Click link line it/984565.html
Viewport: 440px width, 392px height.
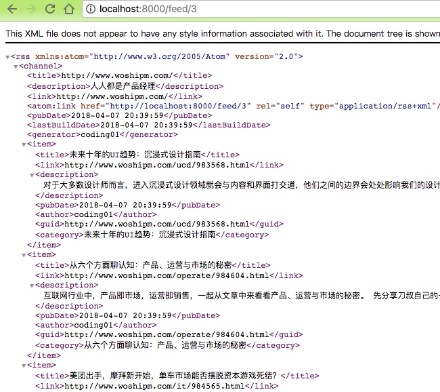pyautogui.click(x=157, y=386)
